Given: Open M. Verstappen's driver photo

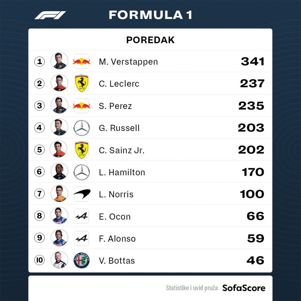Looking at the screenshot, I should tap(59, 61).
